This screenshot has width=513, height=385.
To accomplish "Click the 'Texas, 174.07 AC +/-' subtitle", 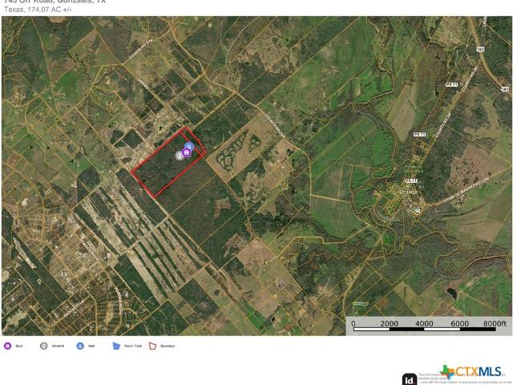I will tap(38, 10).
